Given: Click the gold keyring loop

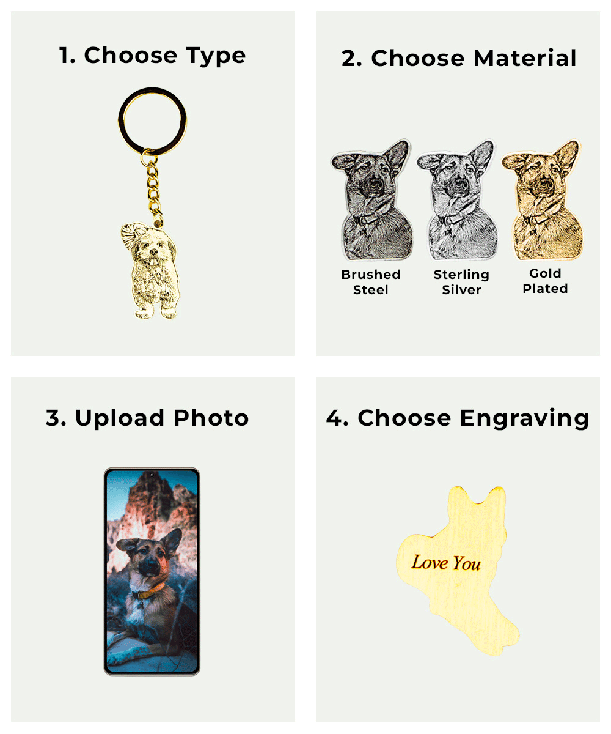Looking at the screenshot, I should [152, 121].
